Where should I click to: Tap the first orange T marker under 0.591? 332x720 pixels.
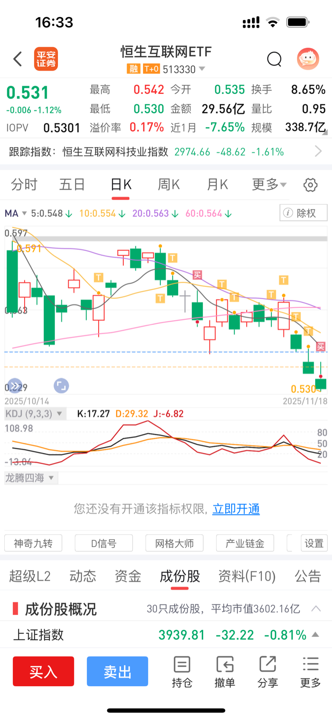pos(99,277)
